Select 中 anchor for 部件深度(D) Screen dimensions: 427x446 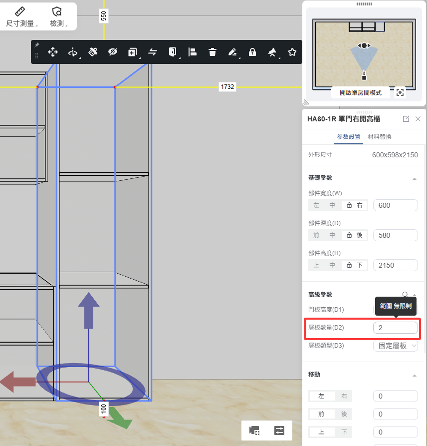tap(332, 235)
